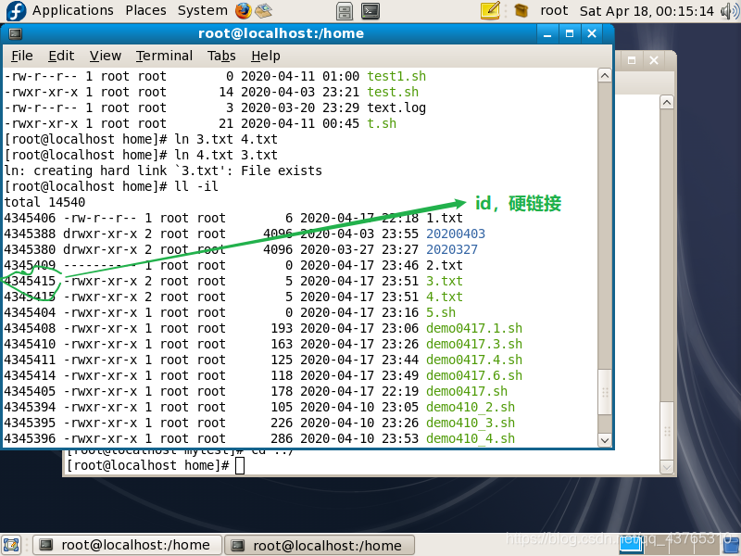Click the test1.sh filename in listing
The height and width of the screenshot is (556, 741).
[396, 76]
